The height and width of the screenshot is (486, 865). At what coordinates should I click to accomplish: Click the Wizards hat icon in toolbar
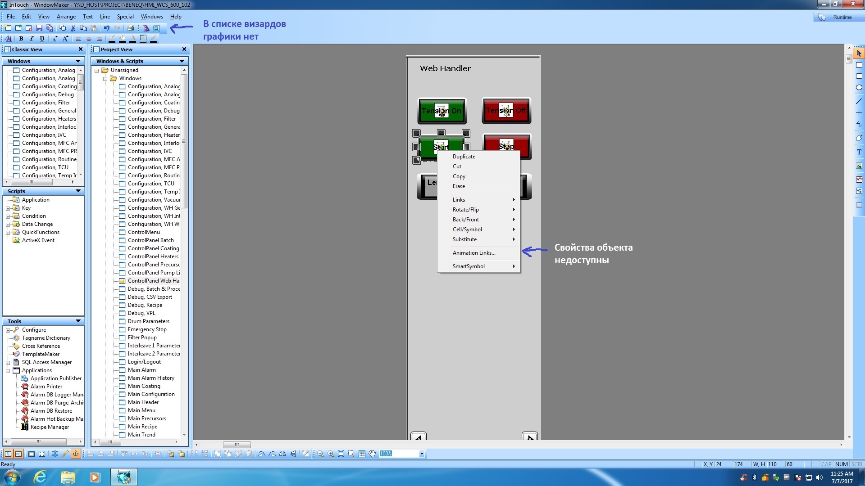point(146,28)
